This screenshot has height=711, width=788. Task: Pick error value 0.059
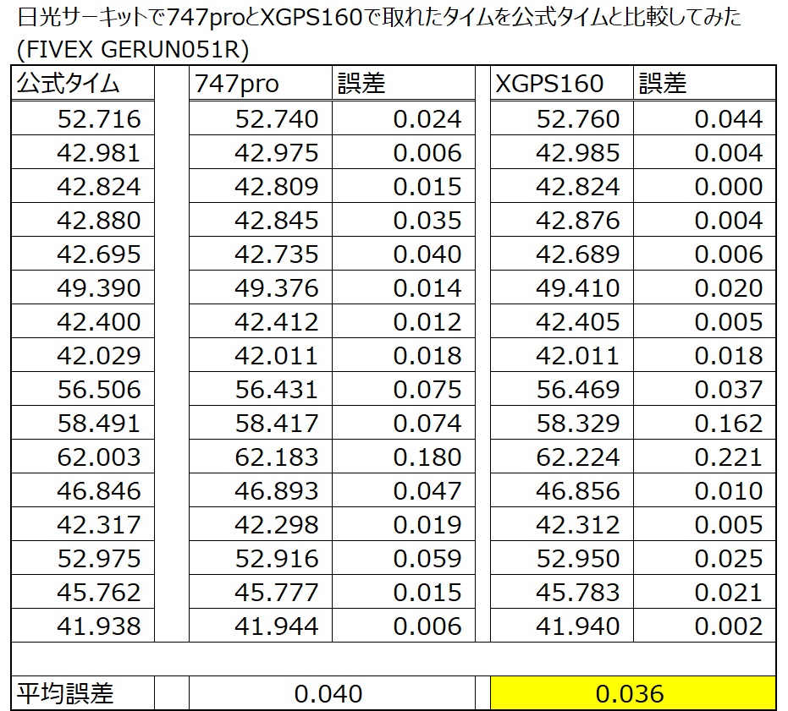pos(404,558)
